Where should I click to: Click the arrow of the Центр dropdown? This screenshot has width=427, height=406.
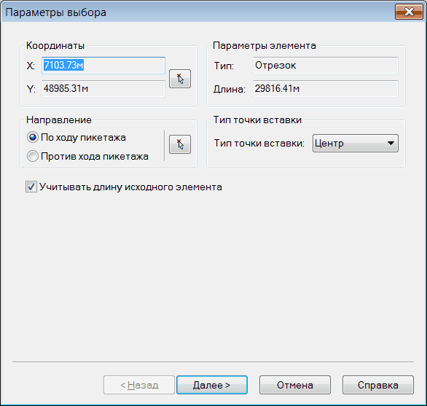coord(391,143)
